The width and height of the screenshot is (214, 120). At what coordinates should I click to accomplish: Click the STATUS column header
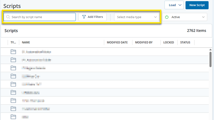click(x=185, y=42)
